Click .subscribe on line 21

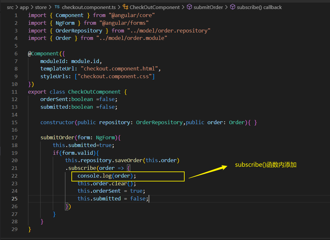pos(81,168)
